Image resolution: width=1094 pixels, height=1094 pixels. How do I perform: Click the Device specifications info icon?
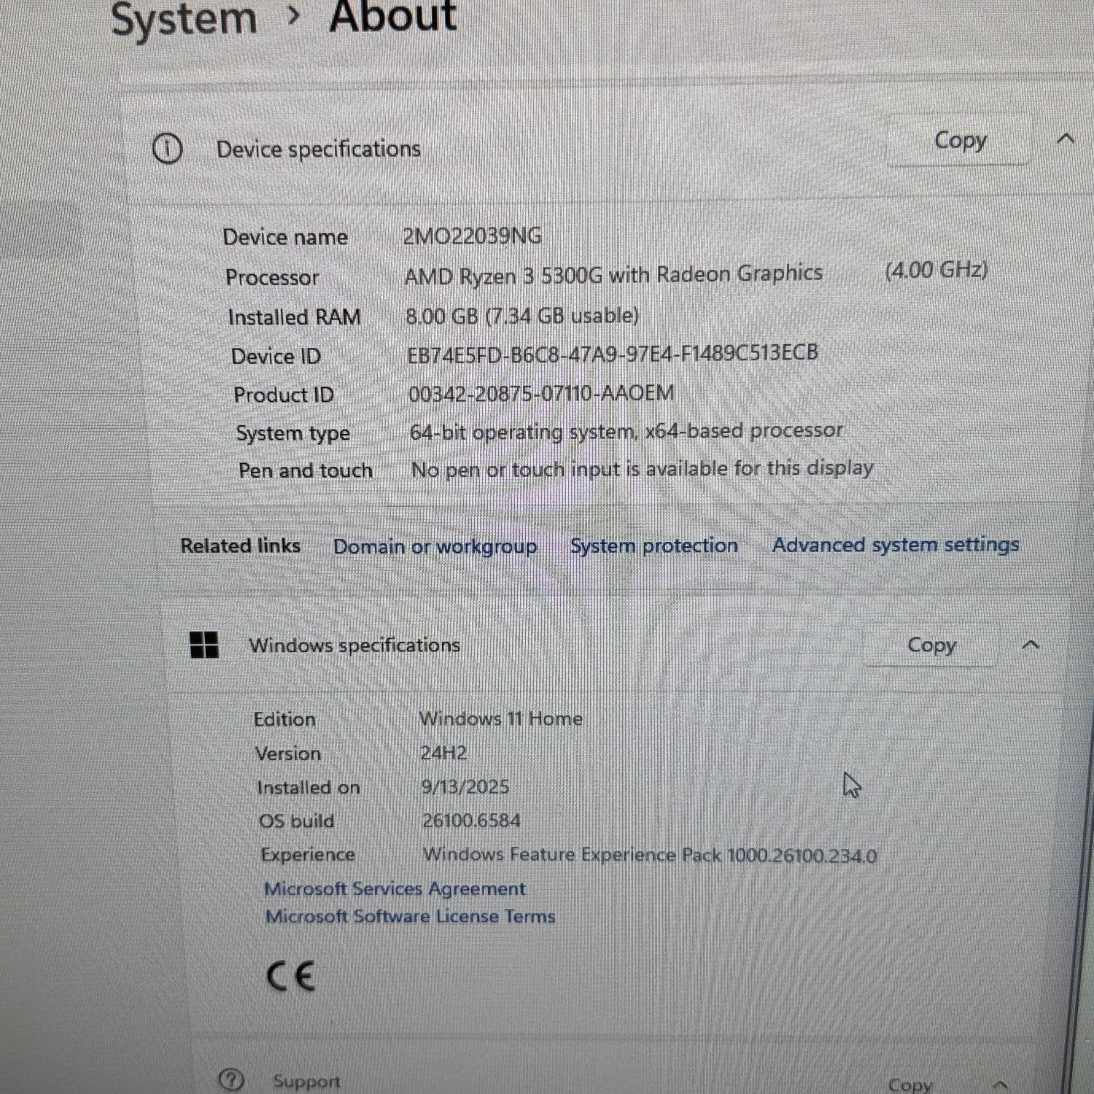(167, 149)
